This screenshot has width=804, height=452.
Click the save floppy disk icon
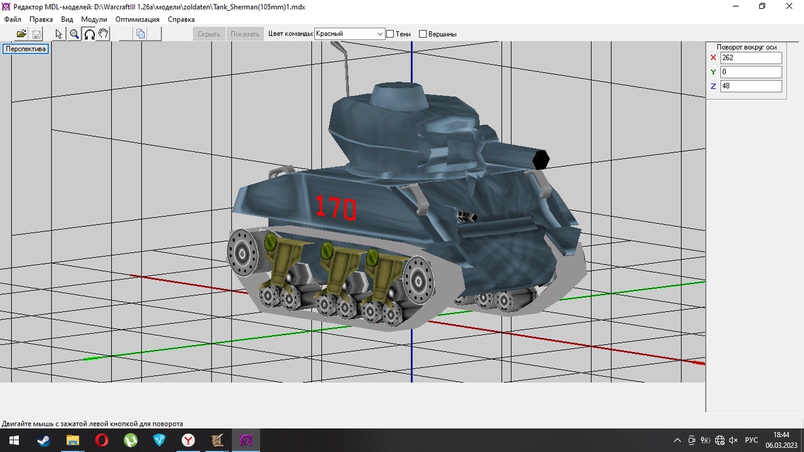coord(36,34)
